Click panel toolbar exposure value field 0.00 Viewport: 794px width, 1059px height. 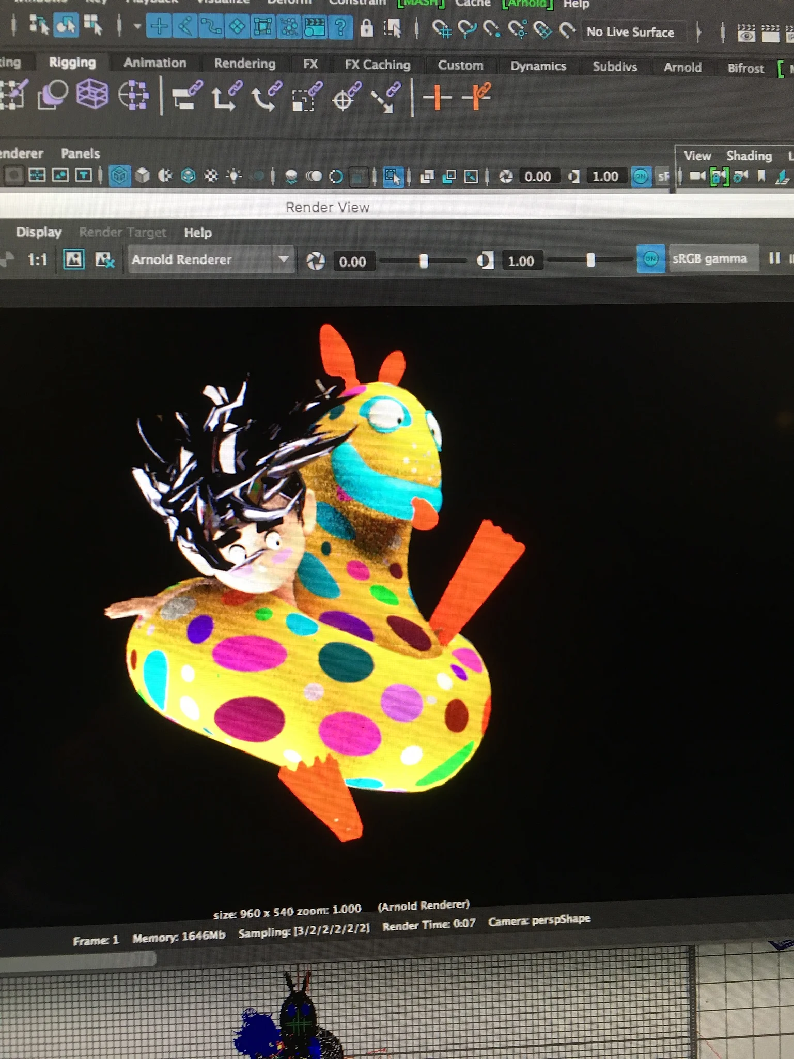(538, 177)
